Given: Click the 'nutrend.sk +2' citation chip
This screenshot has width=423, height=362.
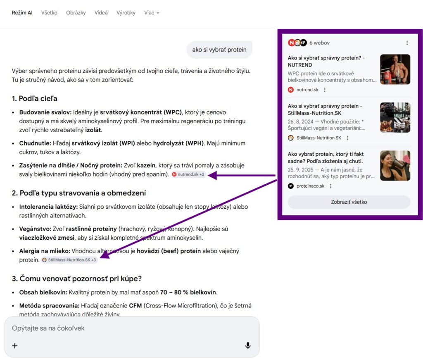Looking at the screenshot, I should tap(188, 174).
